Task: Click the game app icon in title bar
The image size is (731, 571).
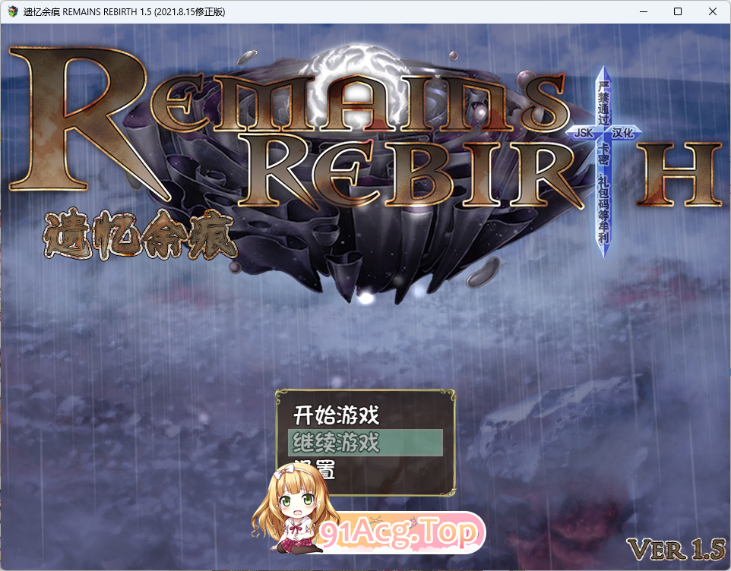Action: tap(13, 11)
